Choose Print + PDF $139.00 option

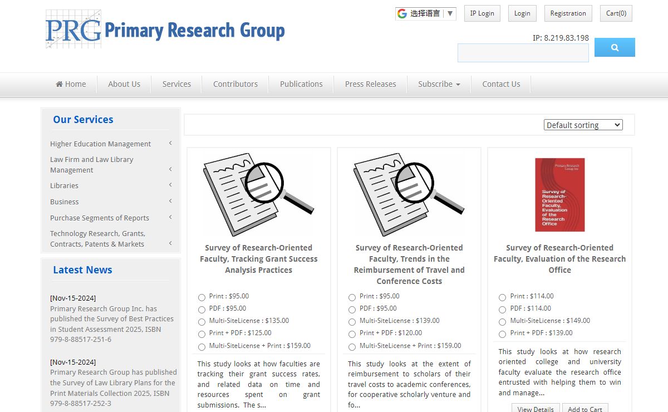click(502, 334)
